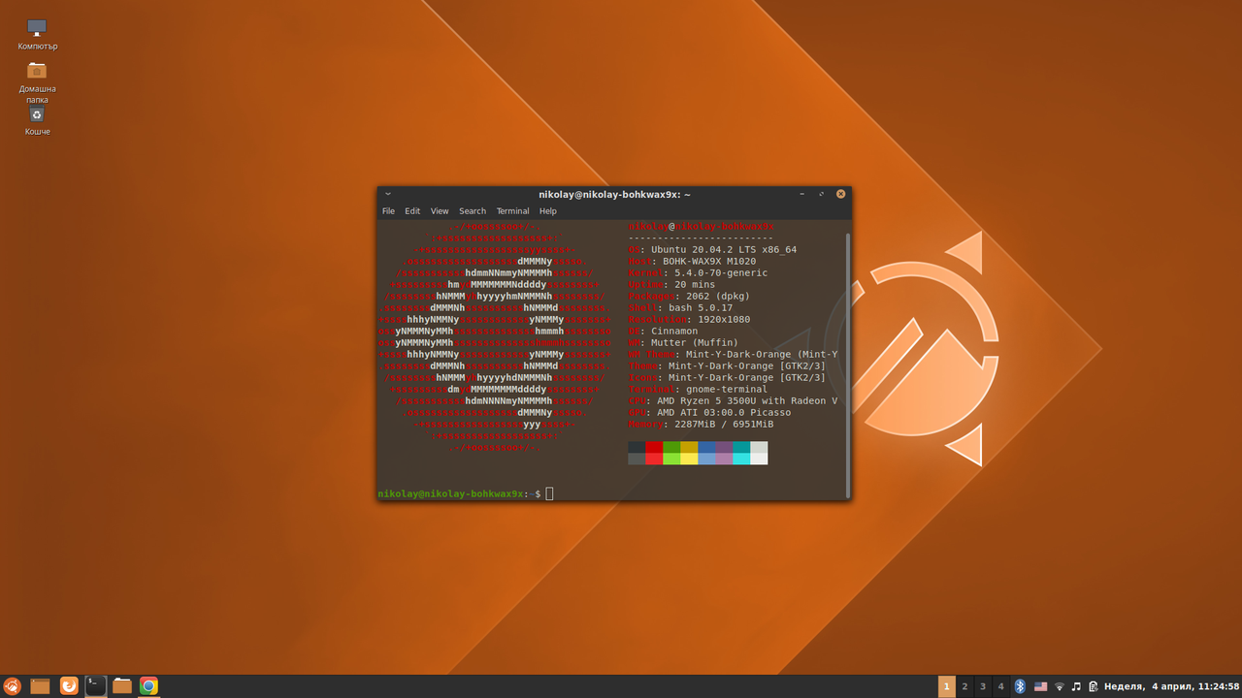
Task: Switch to workspace 4
Action: click(1001, 686)
